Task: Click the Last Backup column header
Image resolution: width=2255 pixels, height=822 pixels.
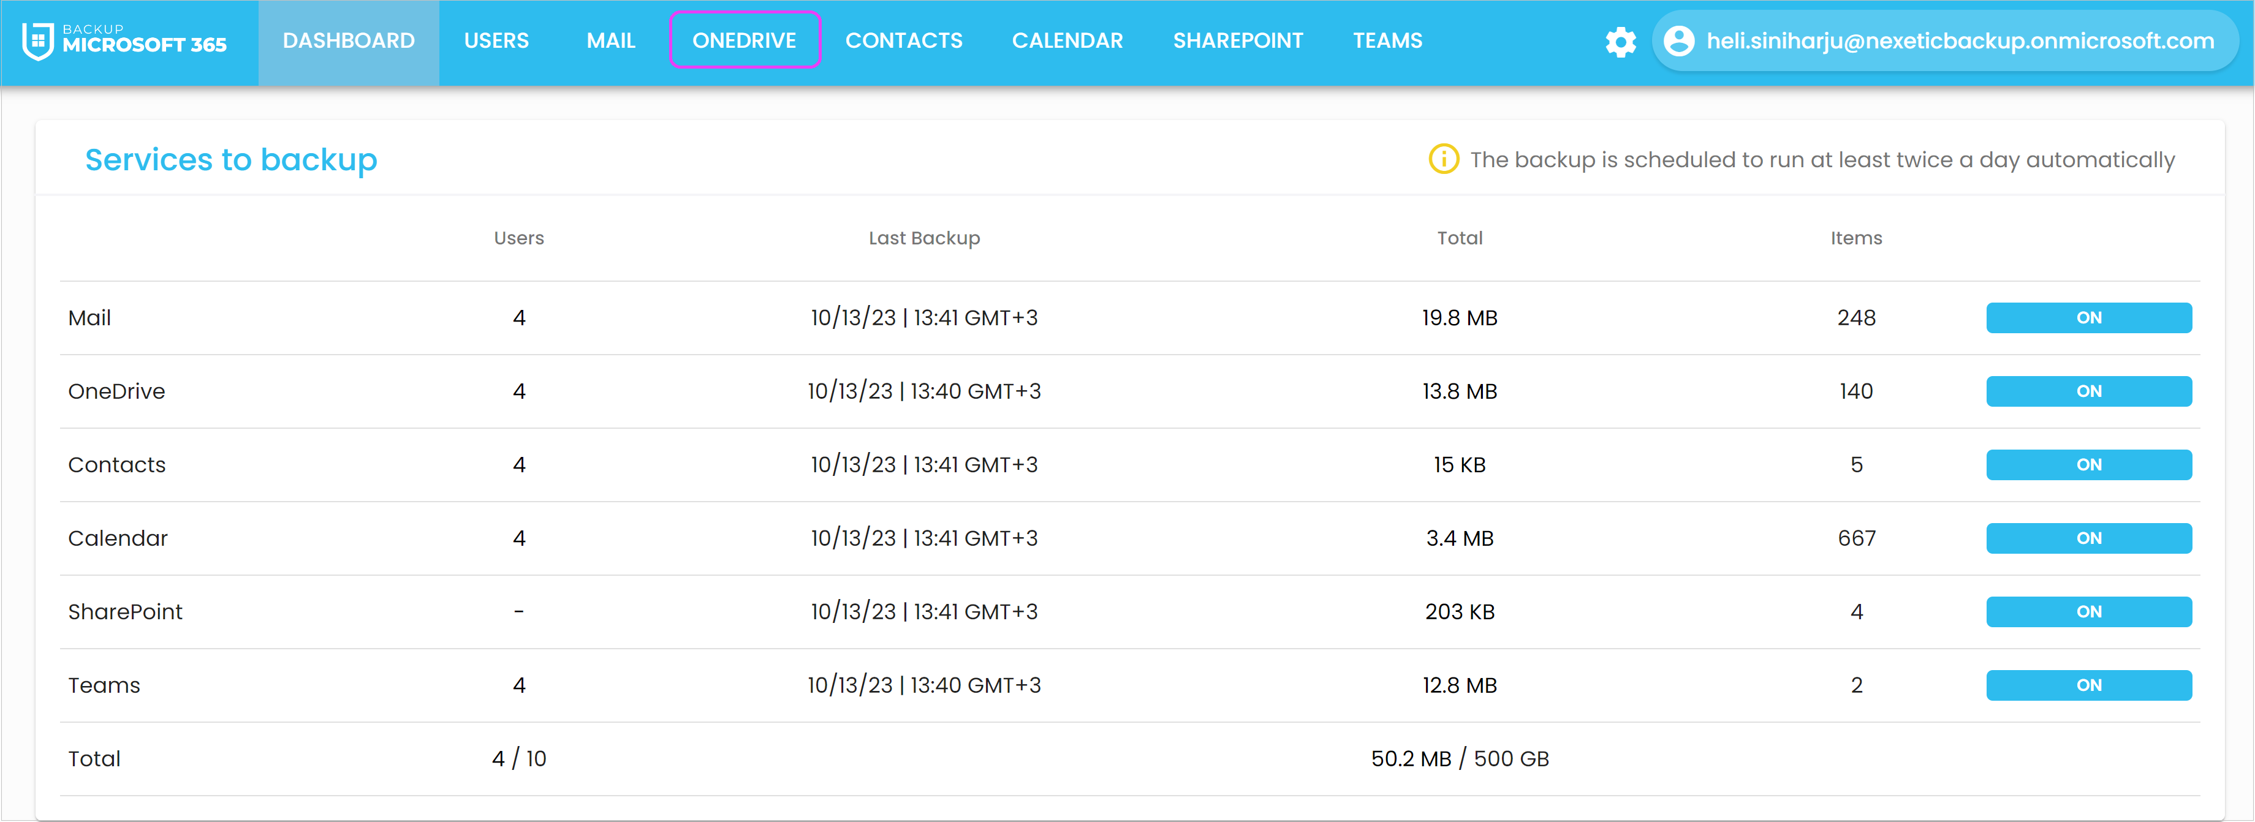Action: (925, 238)
